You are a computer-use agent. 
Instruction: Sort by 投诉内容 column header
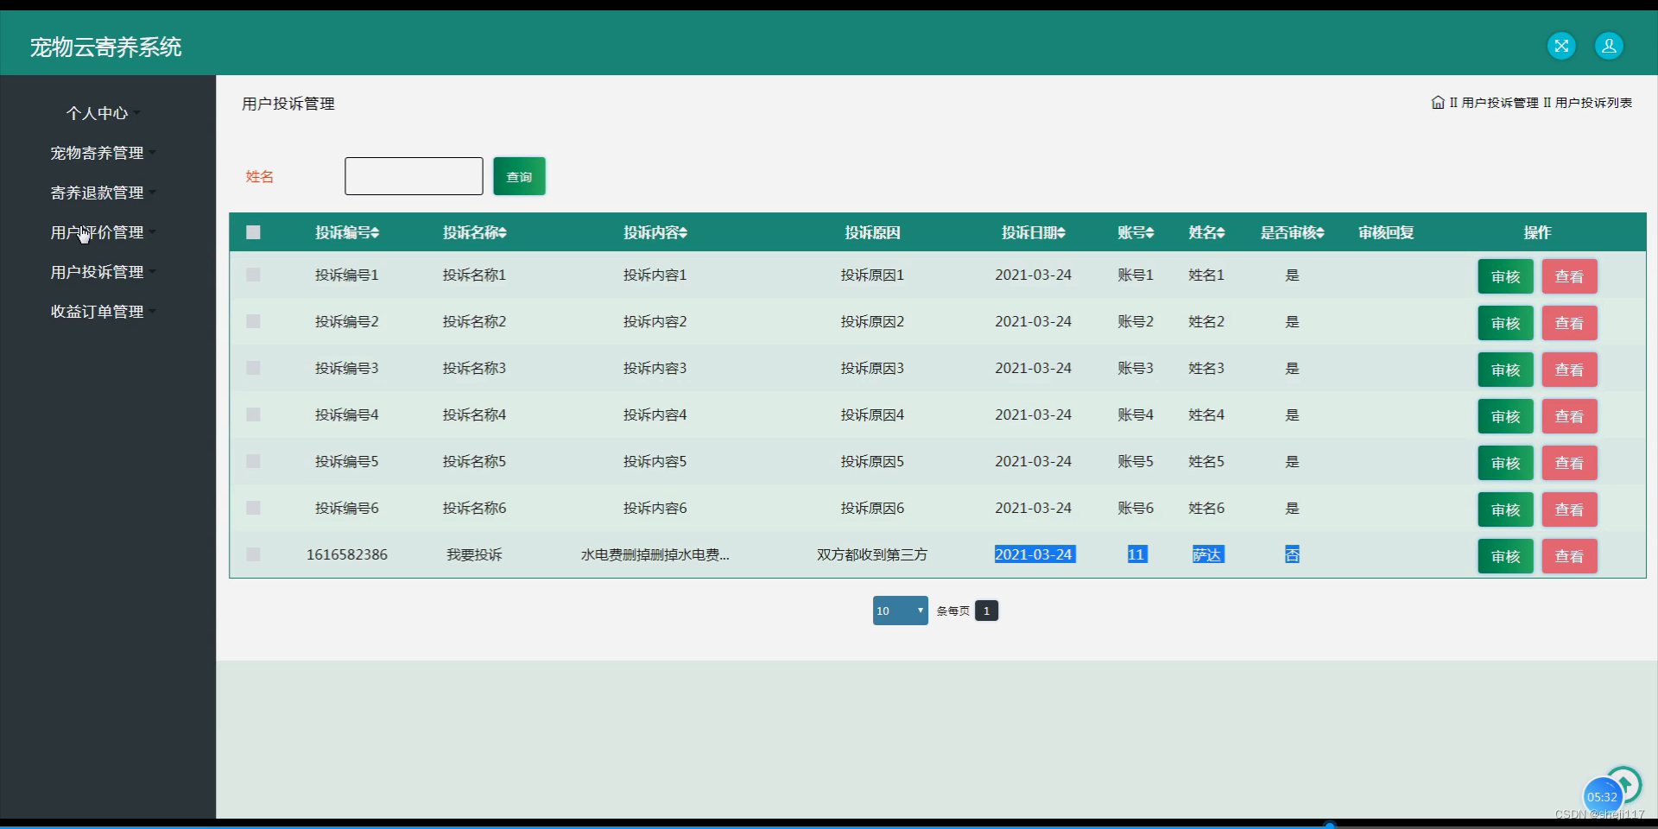(655, 232)
